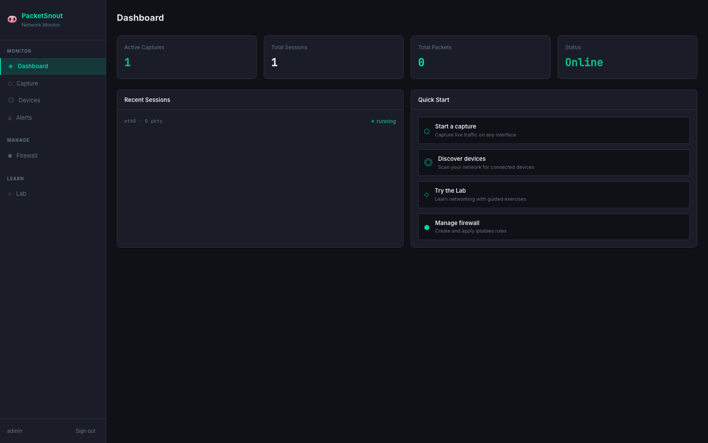Click the Devices ring icon in sidebar
This screenshot has height=443, width=708.
click(x=11, y=100)
